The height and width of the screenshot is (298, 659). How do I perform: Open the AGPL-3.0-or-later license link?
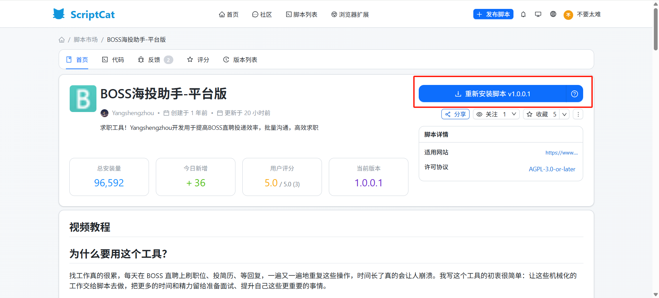coord(552,169)
